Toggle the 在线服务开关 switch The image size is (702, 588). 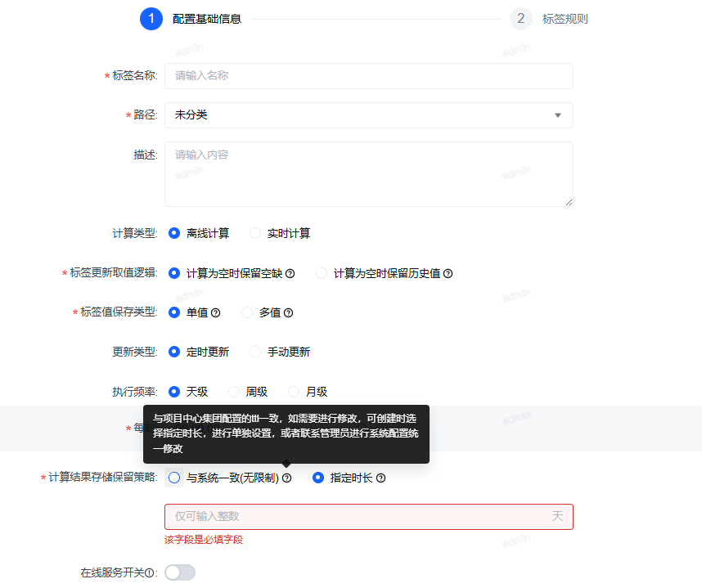click(x=180, y=572)
